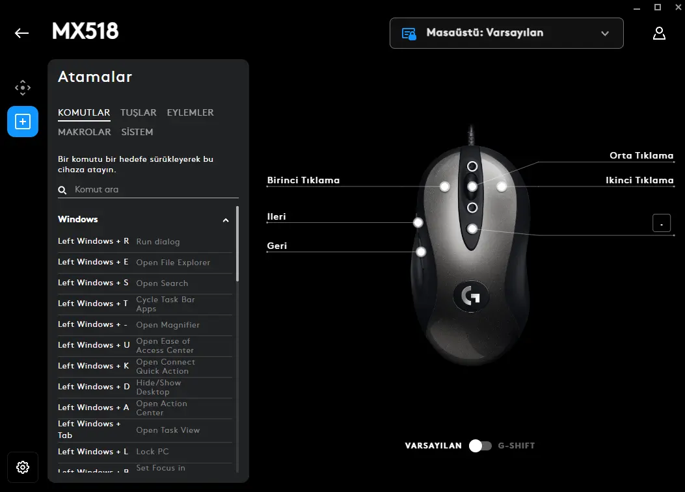Switch to the EYLEMLER tab
The height and width of the screenshot is (492, 685).
[191, 112]
